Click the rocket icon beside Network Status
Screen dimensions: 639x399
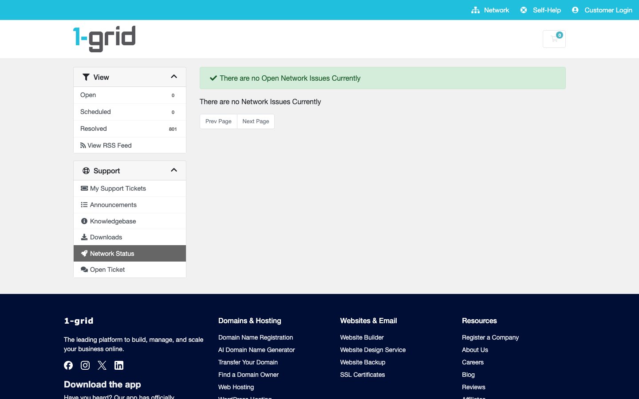coord(84,254)
